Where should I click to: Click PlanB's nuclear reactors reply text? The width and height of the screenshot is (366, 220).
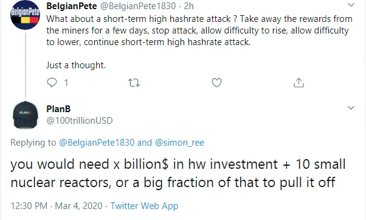[178, 173]
